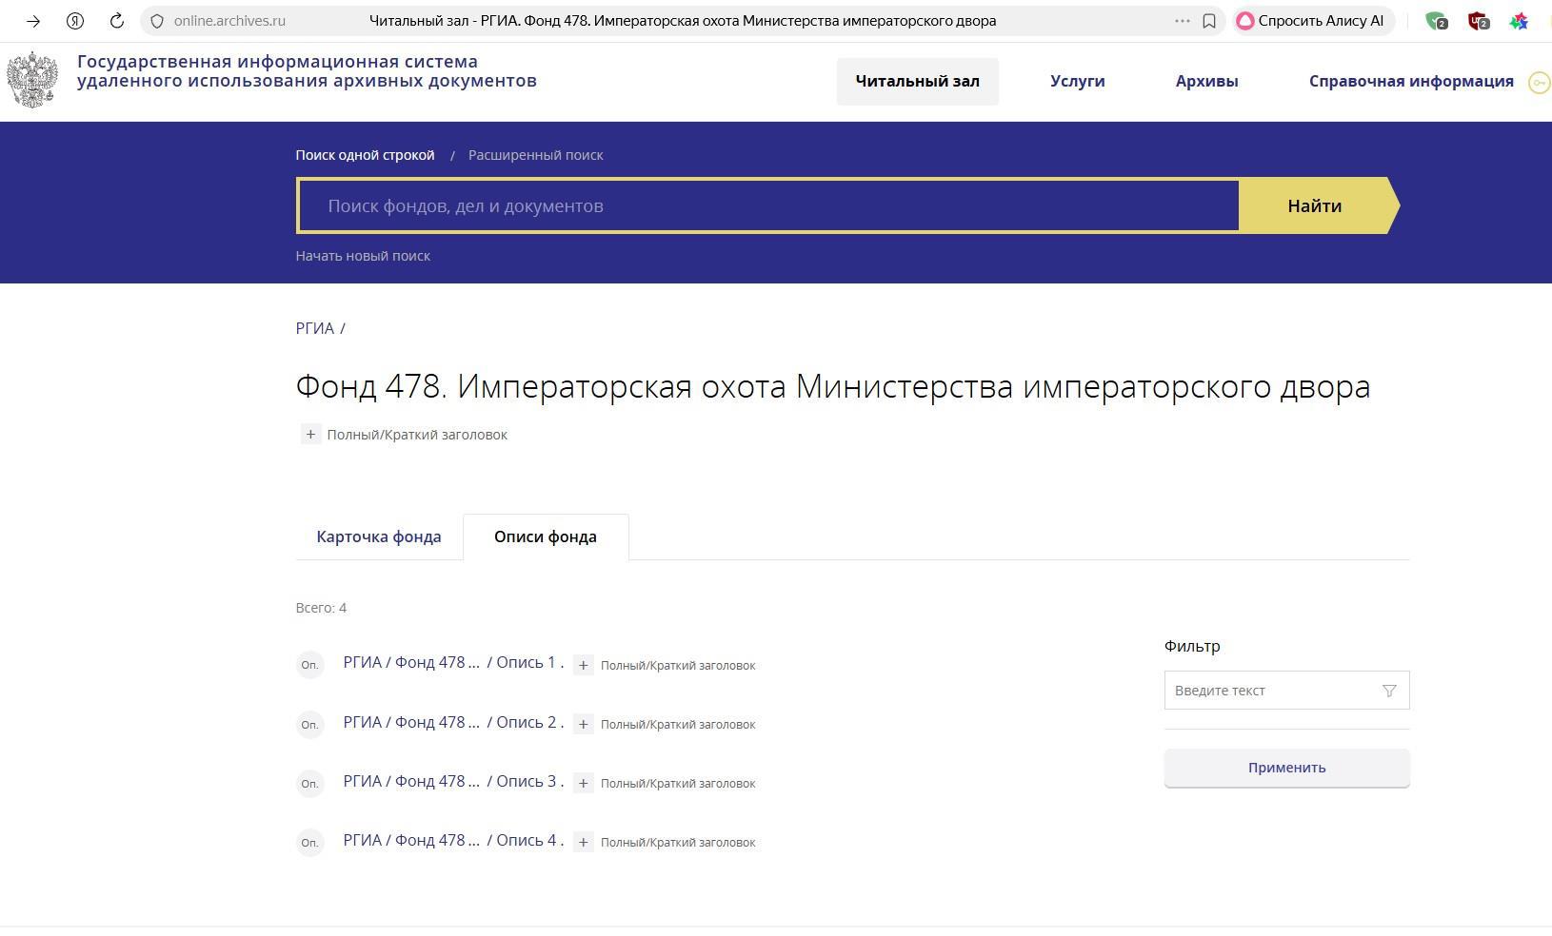Expand full title for Опись 2

point(584,725)
